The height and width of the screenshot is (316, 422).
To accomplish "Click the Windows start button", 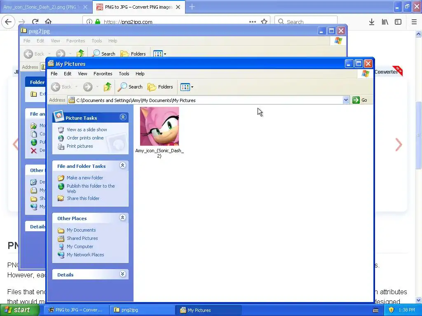I will [19, 310].
